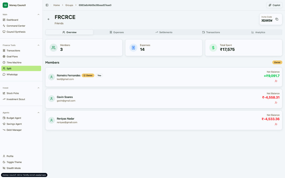Click Romeiro Fernandes avatar icon
This screenshot has width=285, height=178.
pos(51,77)
